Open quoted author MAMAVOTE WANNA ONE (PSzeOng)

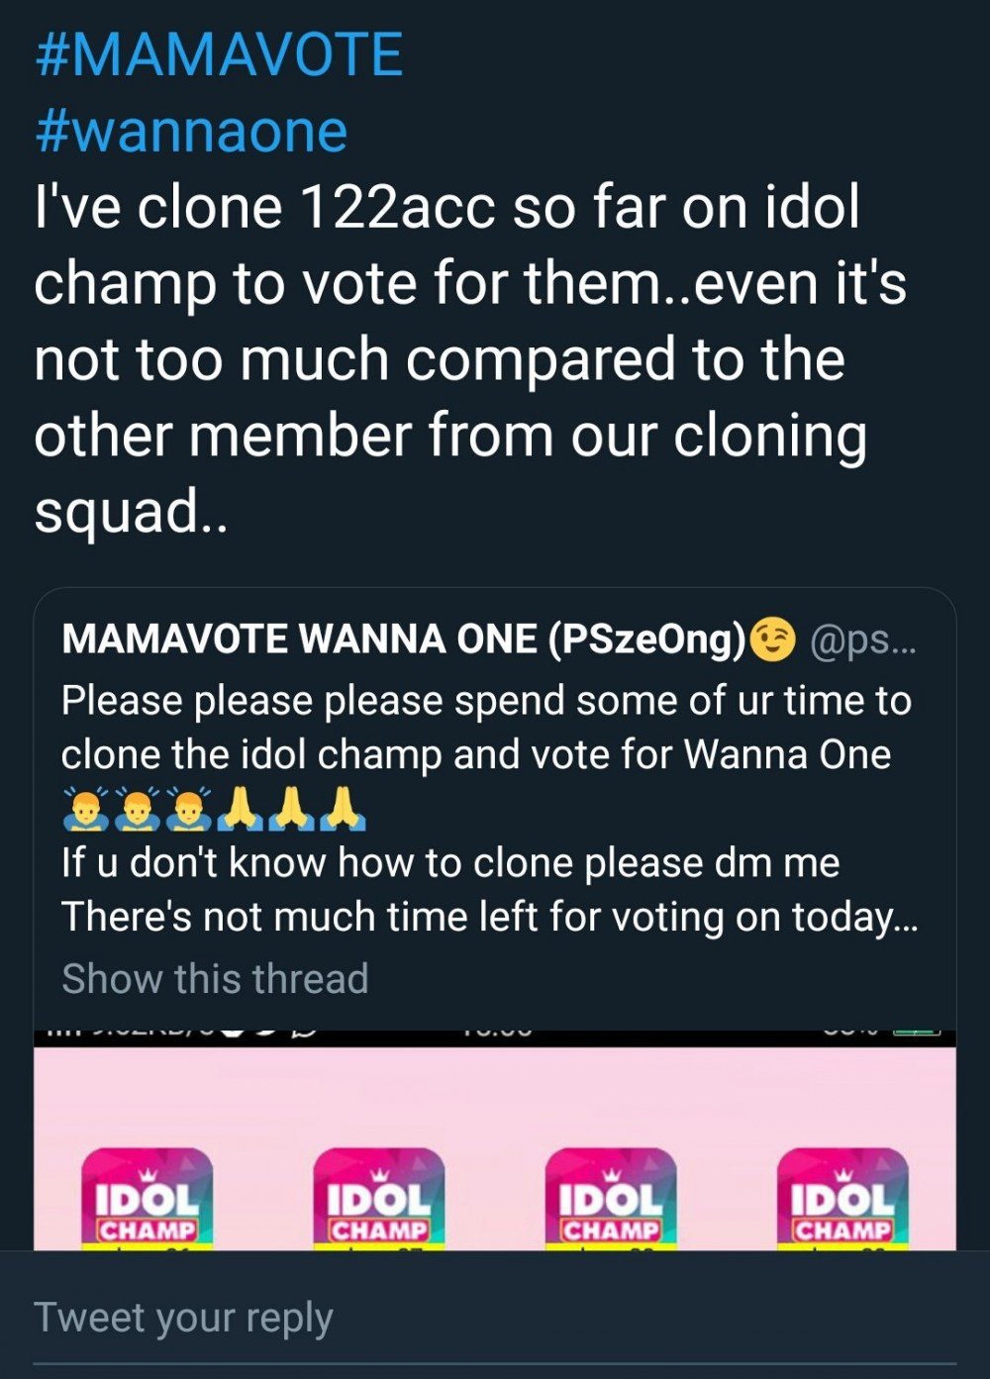coord(403,640)
